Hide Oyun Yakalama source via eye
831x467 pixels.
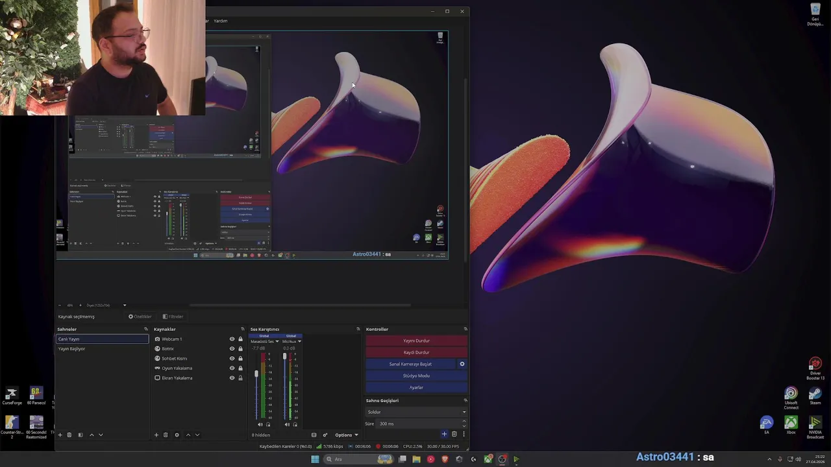(232, 368)
